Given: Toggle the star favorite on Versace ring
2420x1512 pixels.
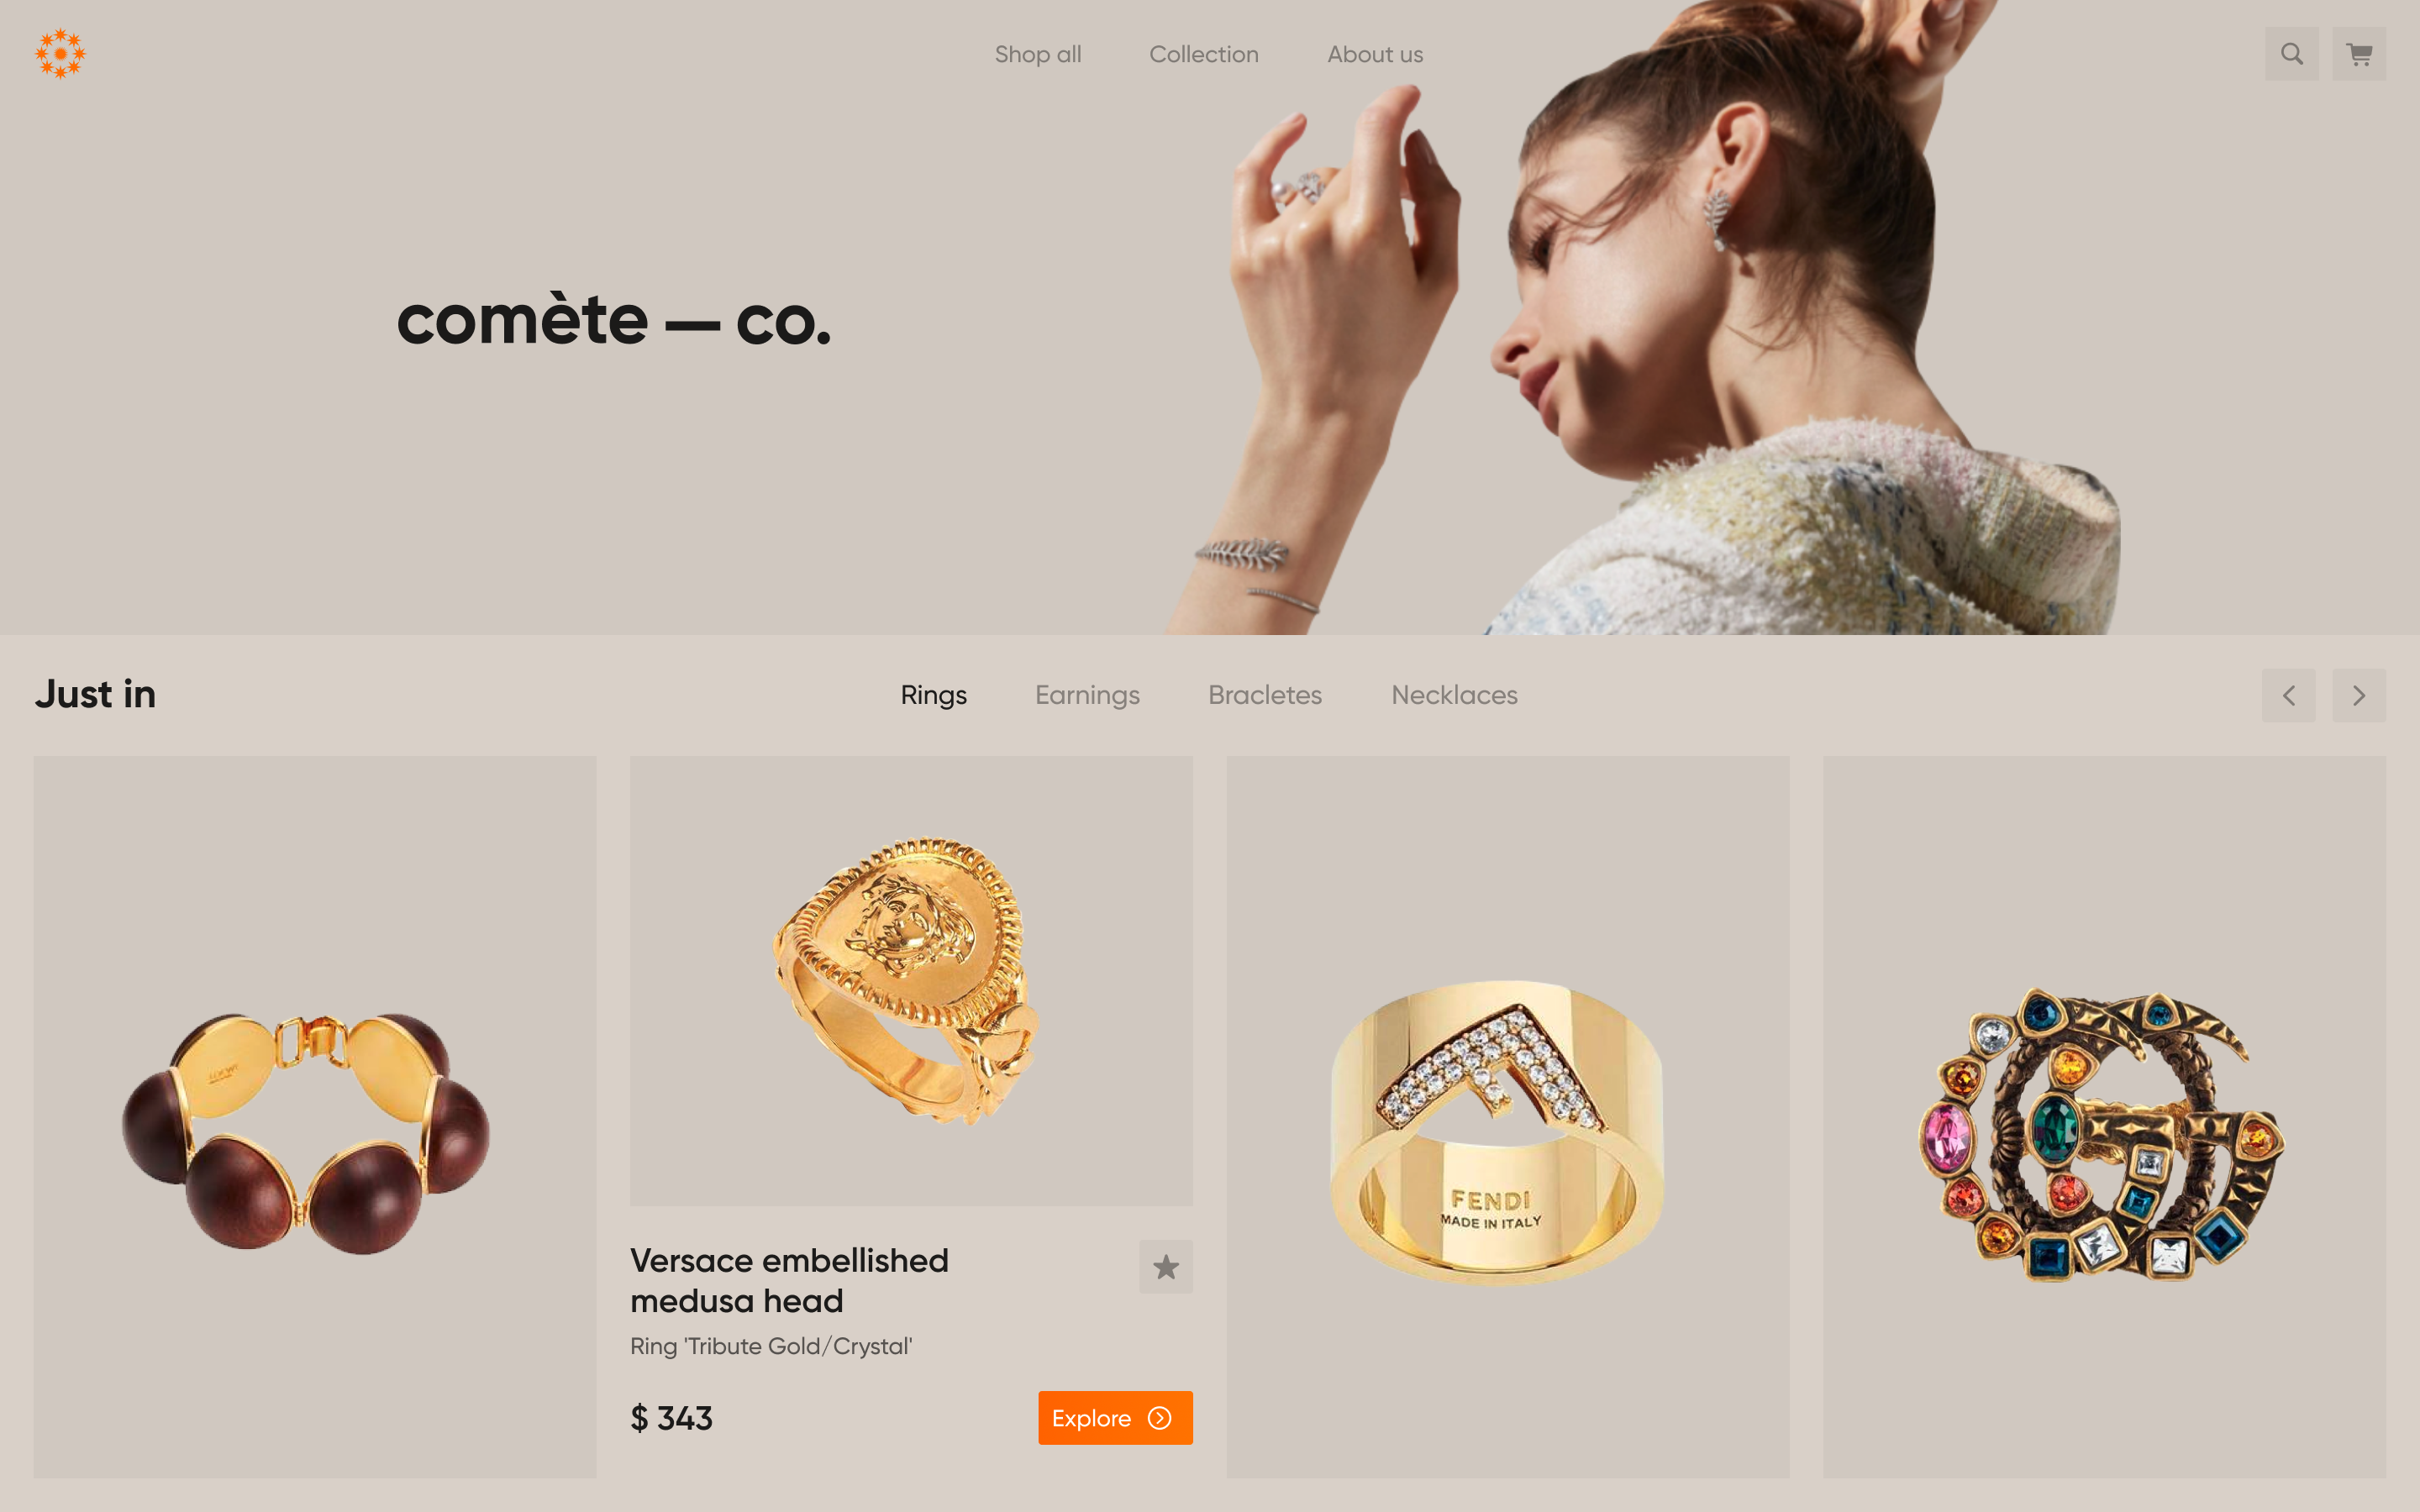Looking at the screenshot, I should [1166, 1267].
